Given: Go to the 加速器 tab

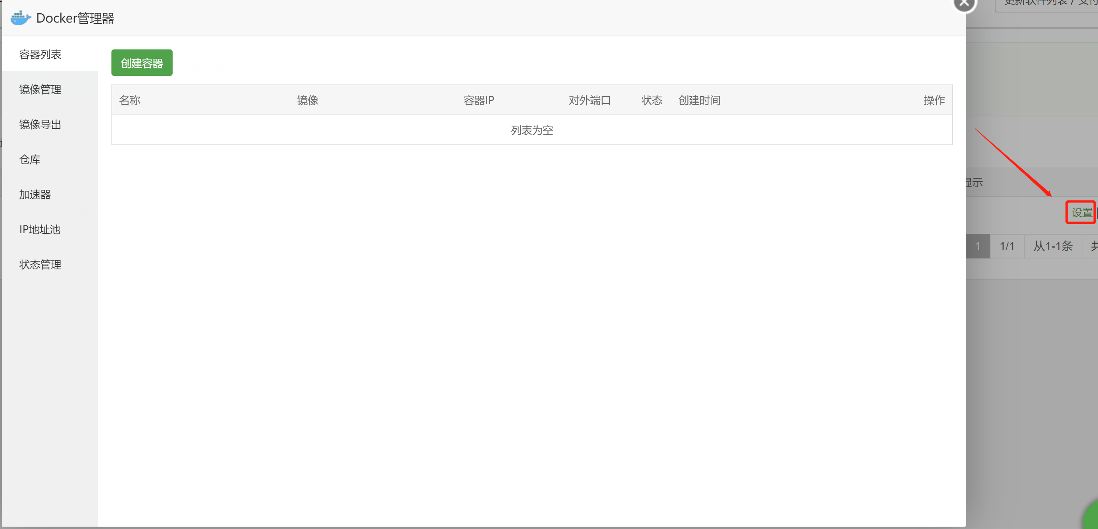Looking at the screenshot, I should 35,195.
